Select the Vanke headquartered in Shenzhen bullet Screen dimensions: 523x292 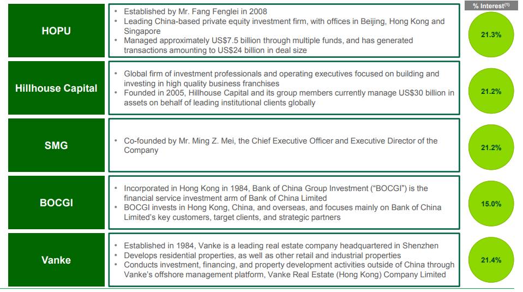coord(281,246)
